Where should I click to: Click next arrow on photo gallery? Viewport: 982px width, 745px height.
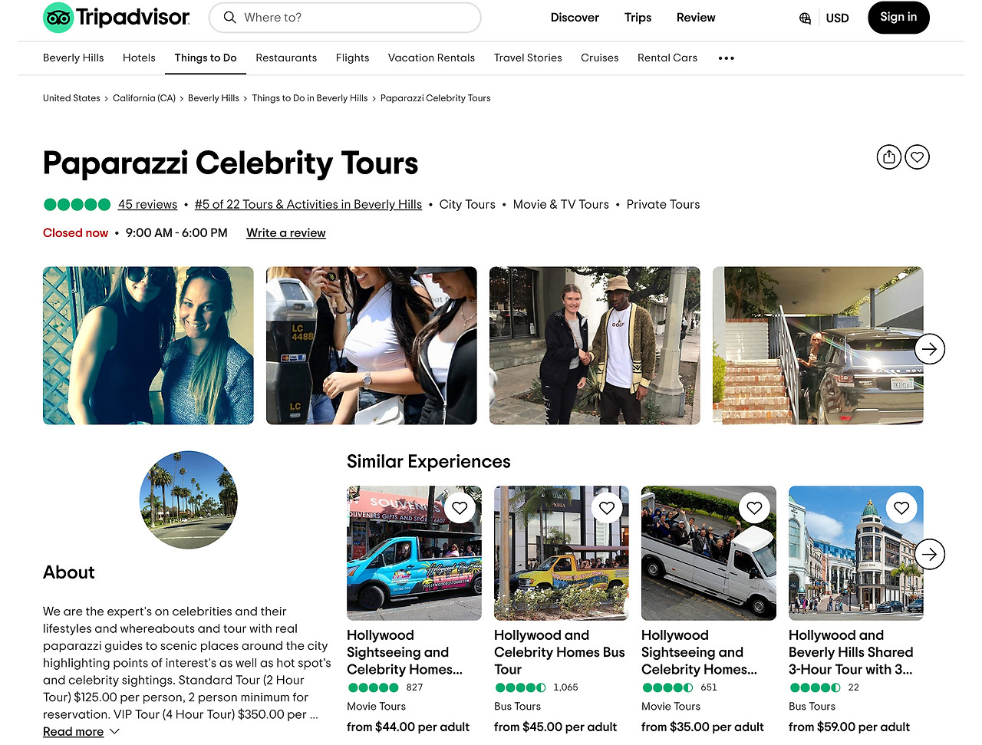[x=930, y=349]
